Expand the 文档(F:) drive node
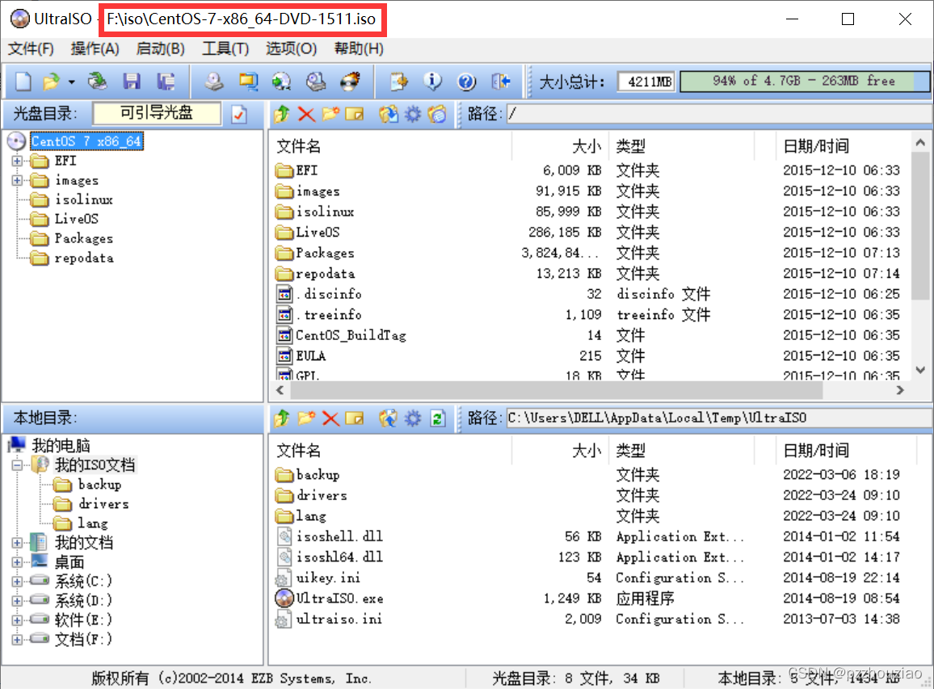 coord(17,640)
